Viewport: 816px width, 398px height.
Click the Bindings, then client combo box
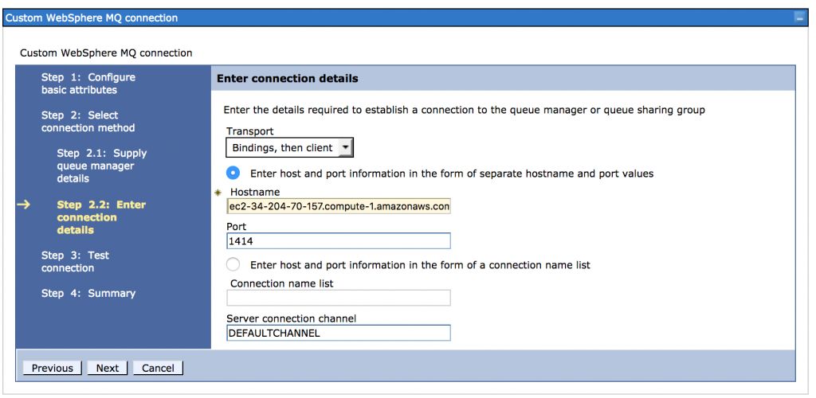289,147
